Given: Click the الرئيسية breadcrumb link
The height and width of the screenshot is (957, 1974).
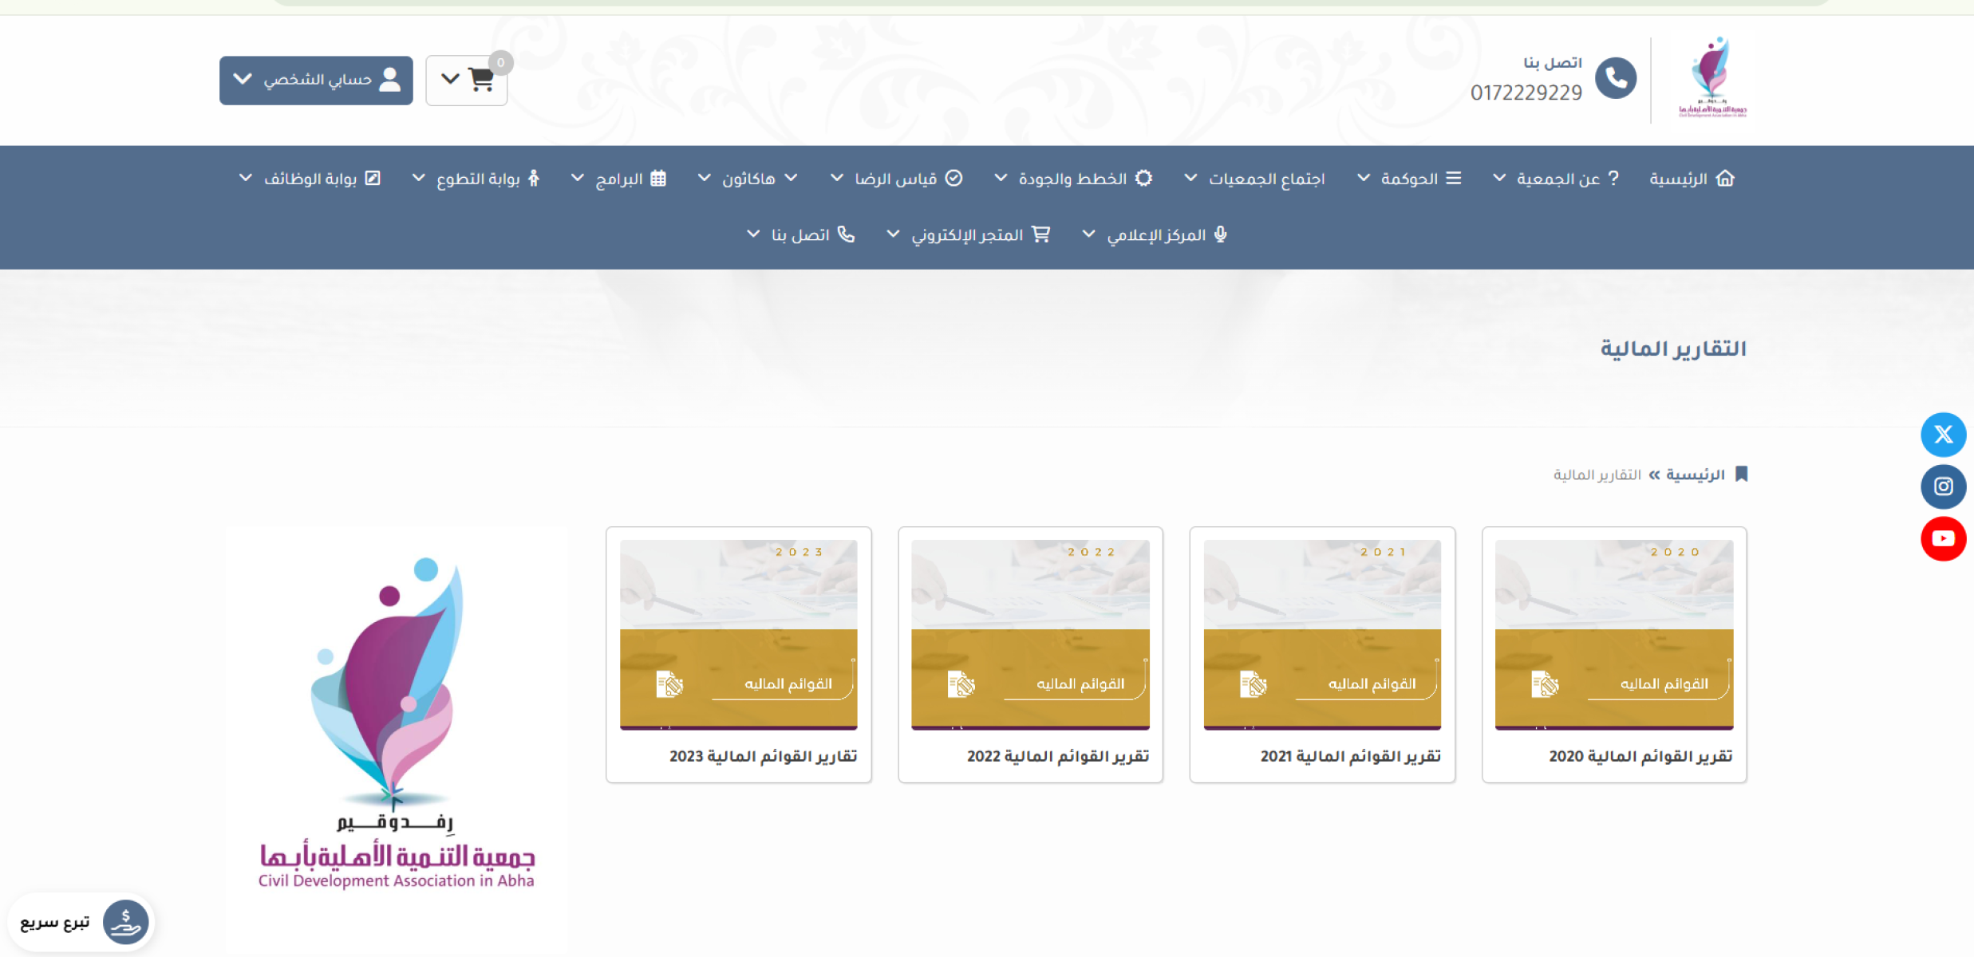Looking at the screenshot, I should (x=1695, y=475).
